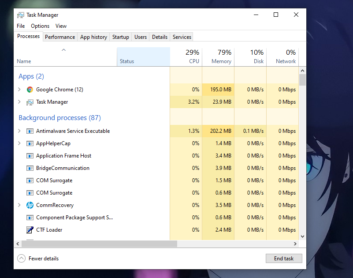353x278 pixels.
Task: Click the "23.9 MB" memory cell
Action: (x=218, y=102)
